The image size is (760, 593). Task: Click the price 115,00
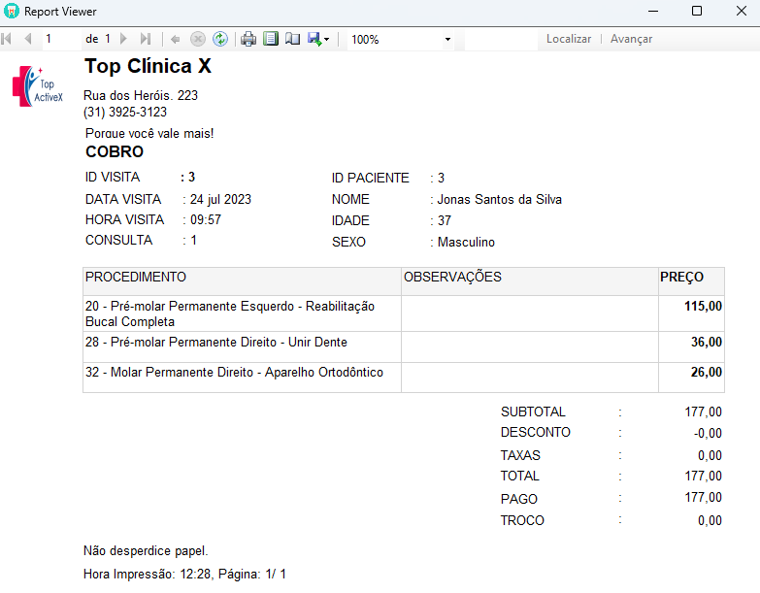coord(703,306)
